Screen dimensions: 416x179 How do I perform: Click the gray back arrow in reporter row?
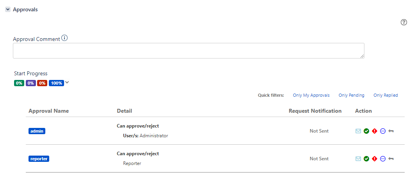(391, 159)
